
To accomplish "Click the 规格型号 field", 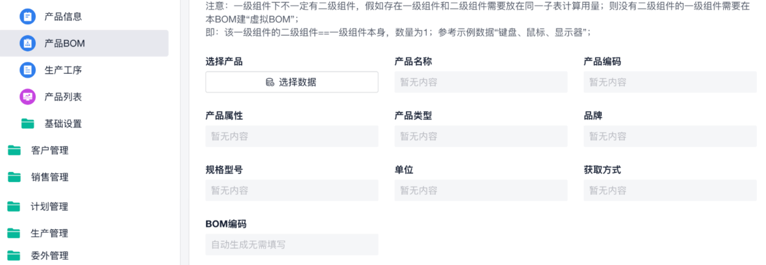I will pos(292,190).
